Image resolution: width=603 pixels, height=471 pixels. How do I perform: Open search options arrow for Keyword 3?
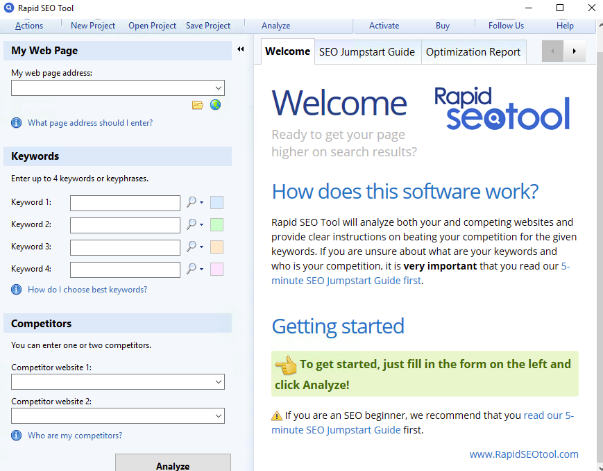pyautogui.click(x=201, y=247)
